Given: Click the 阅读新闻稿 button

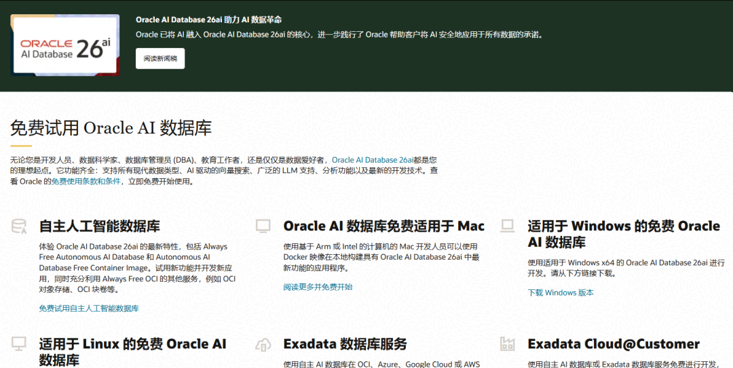Looking at the screenshot, I should point(160,58).
